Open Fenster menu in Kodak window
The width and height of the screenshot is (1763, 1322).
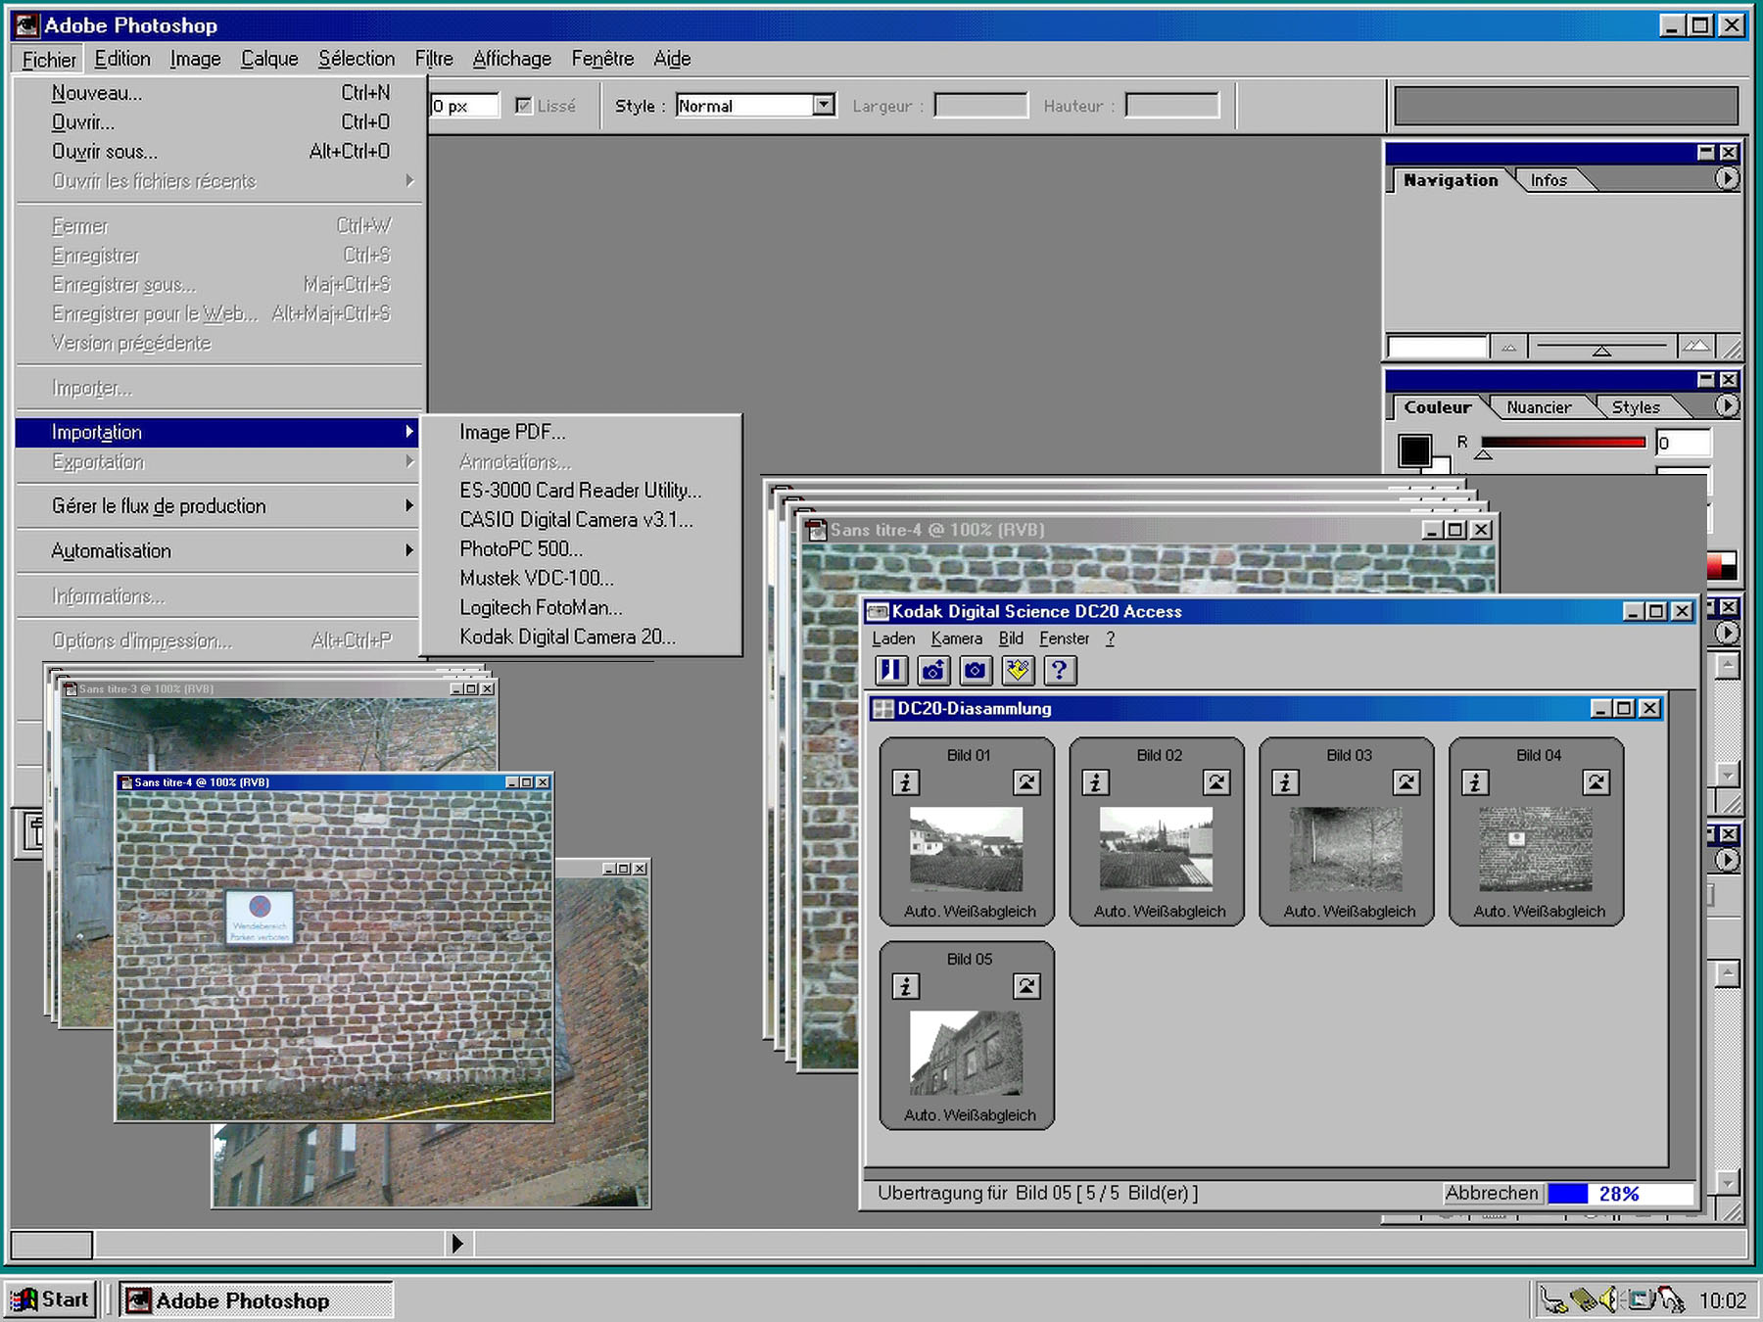point(1064,638)
